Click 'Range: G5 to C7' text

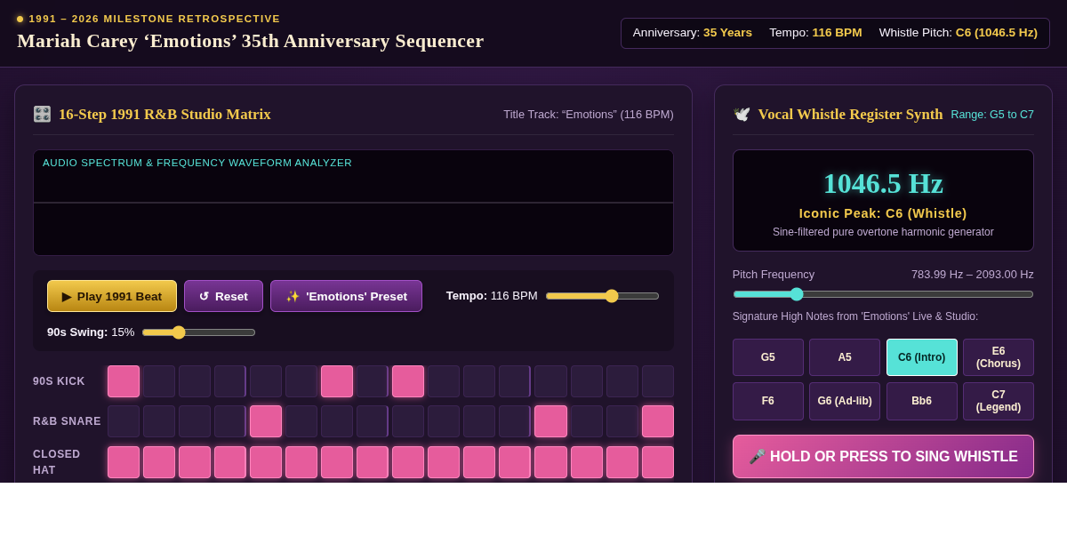coord(992,115)
